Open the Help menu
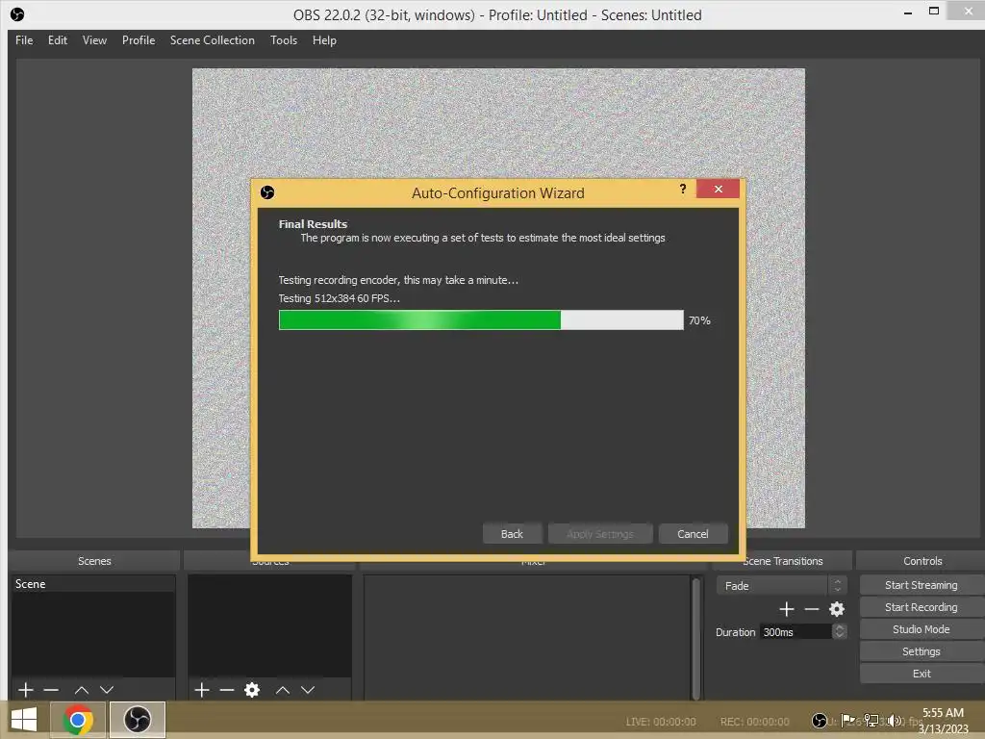 (x=324, y=40)
